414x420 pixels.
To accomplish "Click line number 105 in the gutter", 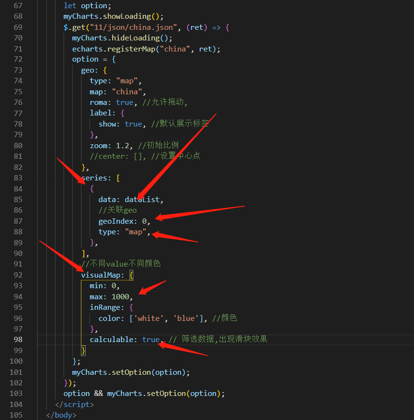I will pyautogui.click(x=16, y=415).
